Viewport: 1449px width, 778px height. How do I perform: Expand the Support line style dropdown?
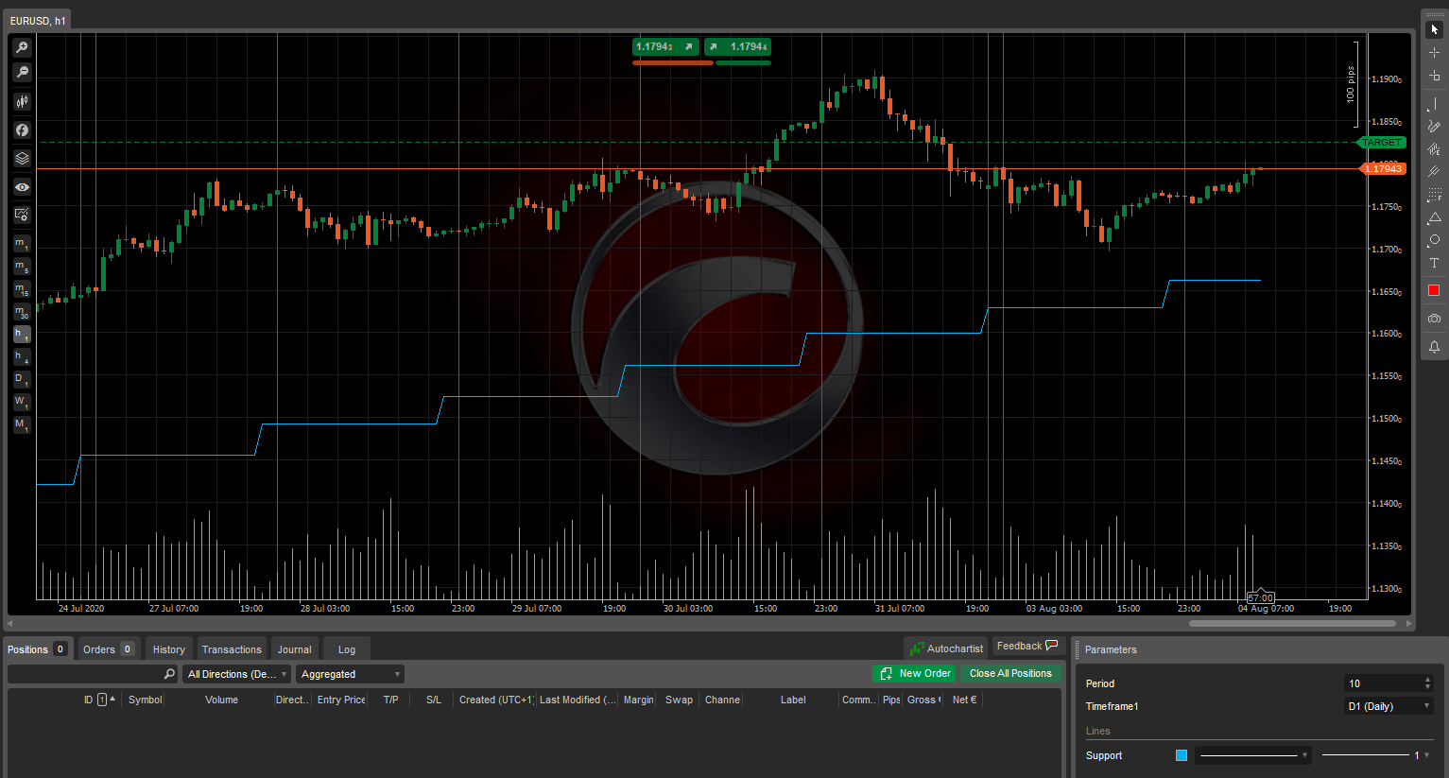click(x=1252, y=755)
